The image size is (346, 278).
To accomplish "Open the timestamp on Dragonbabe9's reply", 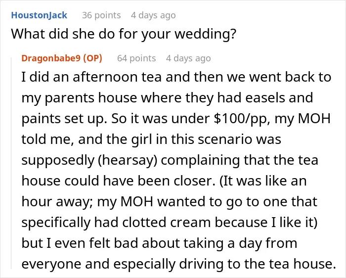I will pyautogui.click(x=188, y=58).
